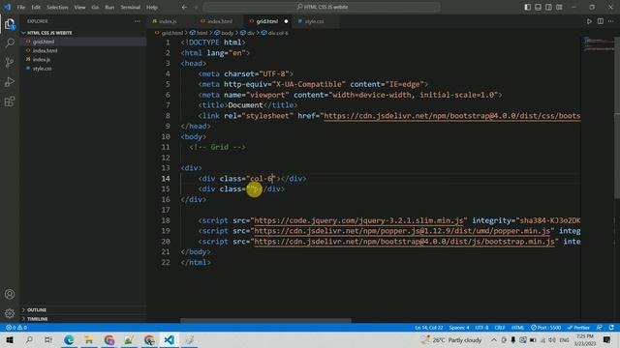Go back with the left arrow
Viewport: 620px width, 348px height.
(x=184, y=7)
